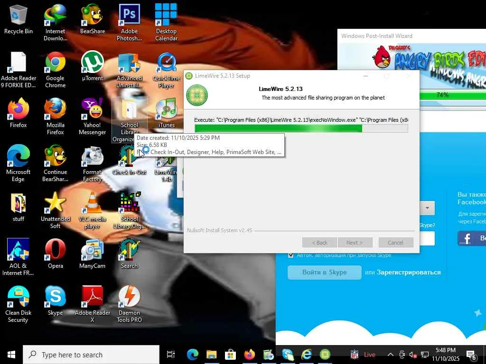The height and width of the screenshot is (364, 486).
Task: Switch to Firefox on the taskbar
Action: (x=250, y=355)
